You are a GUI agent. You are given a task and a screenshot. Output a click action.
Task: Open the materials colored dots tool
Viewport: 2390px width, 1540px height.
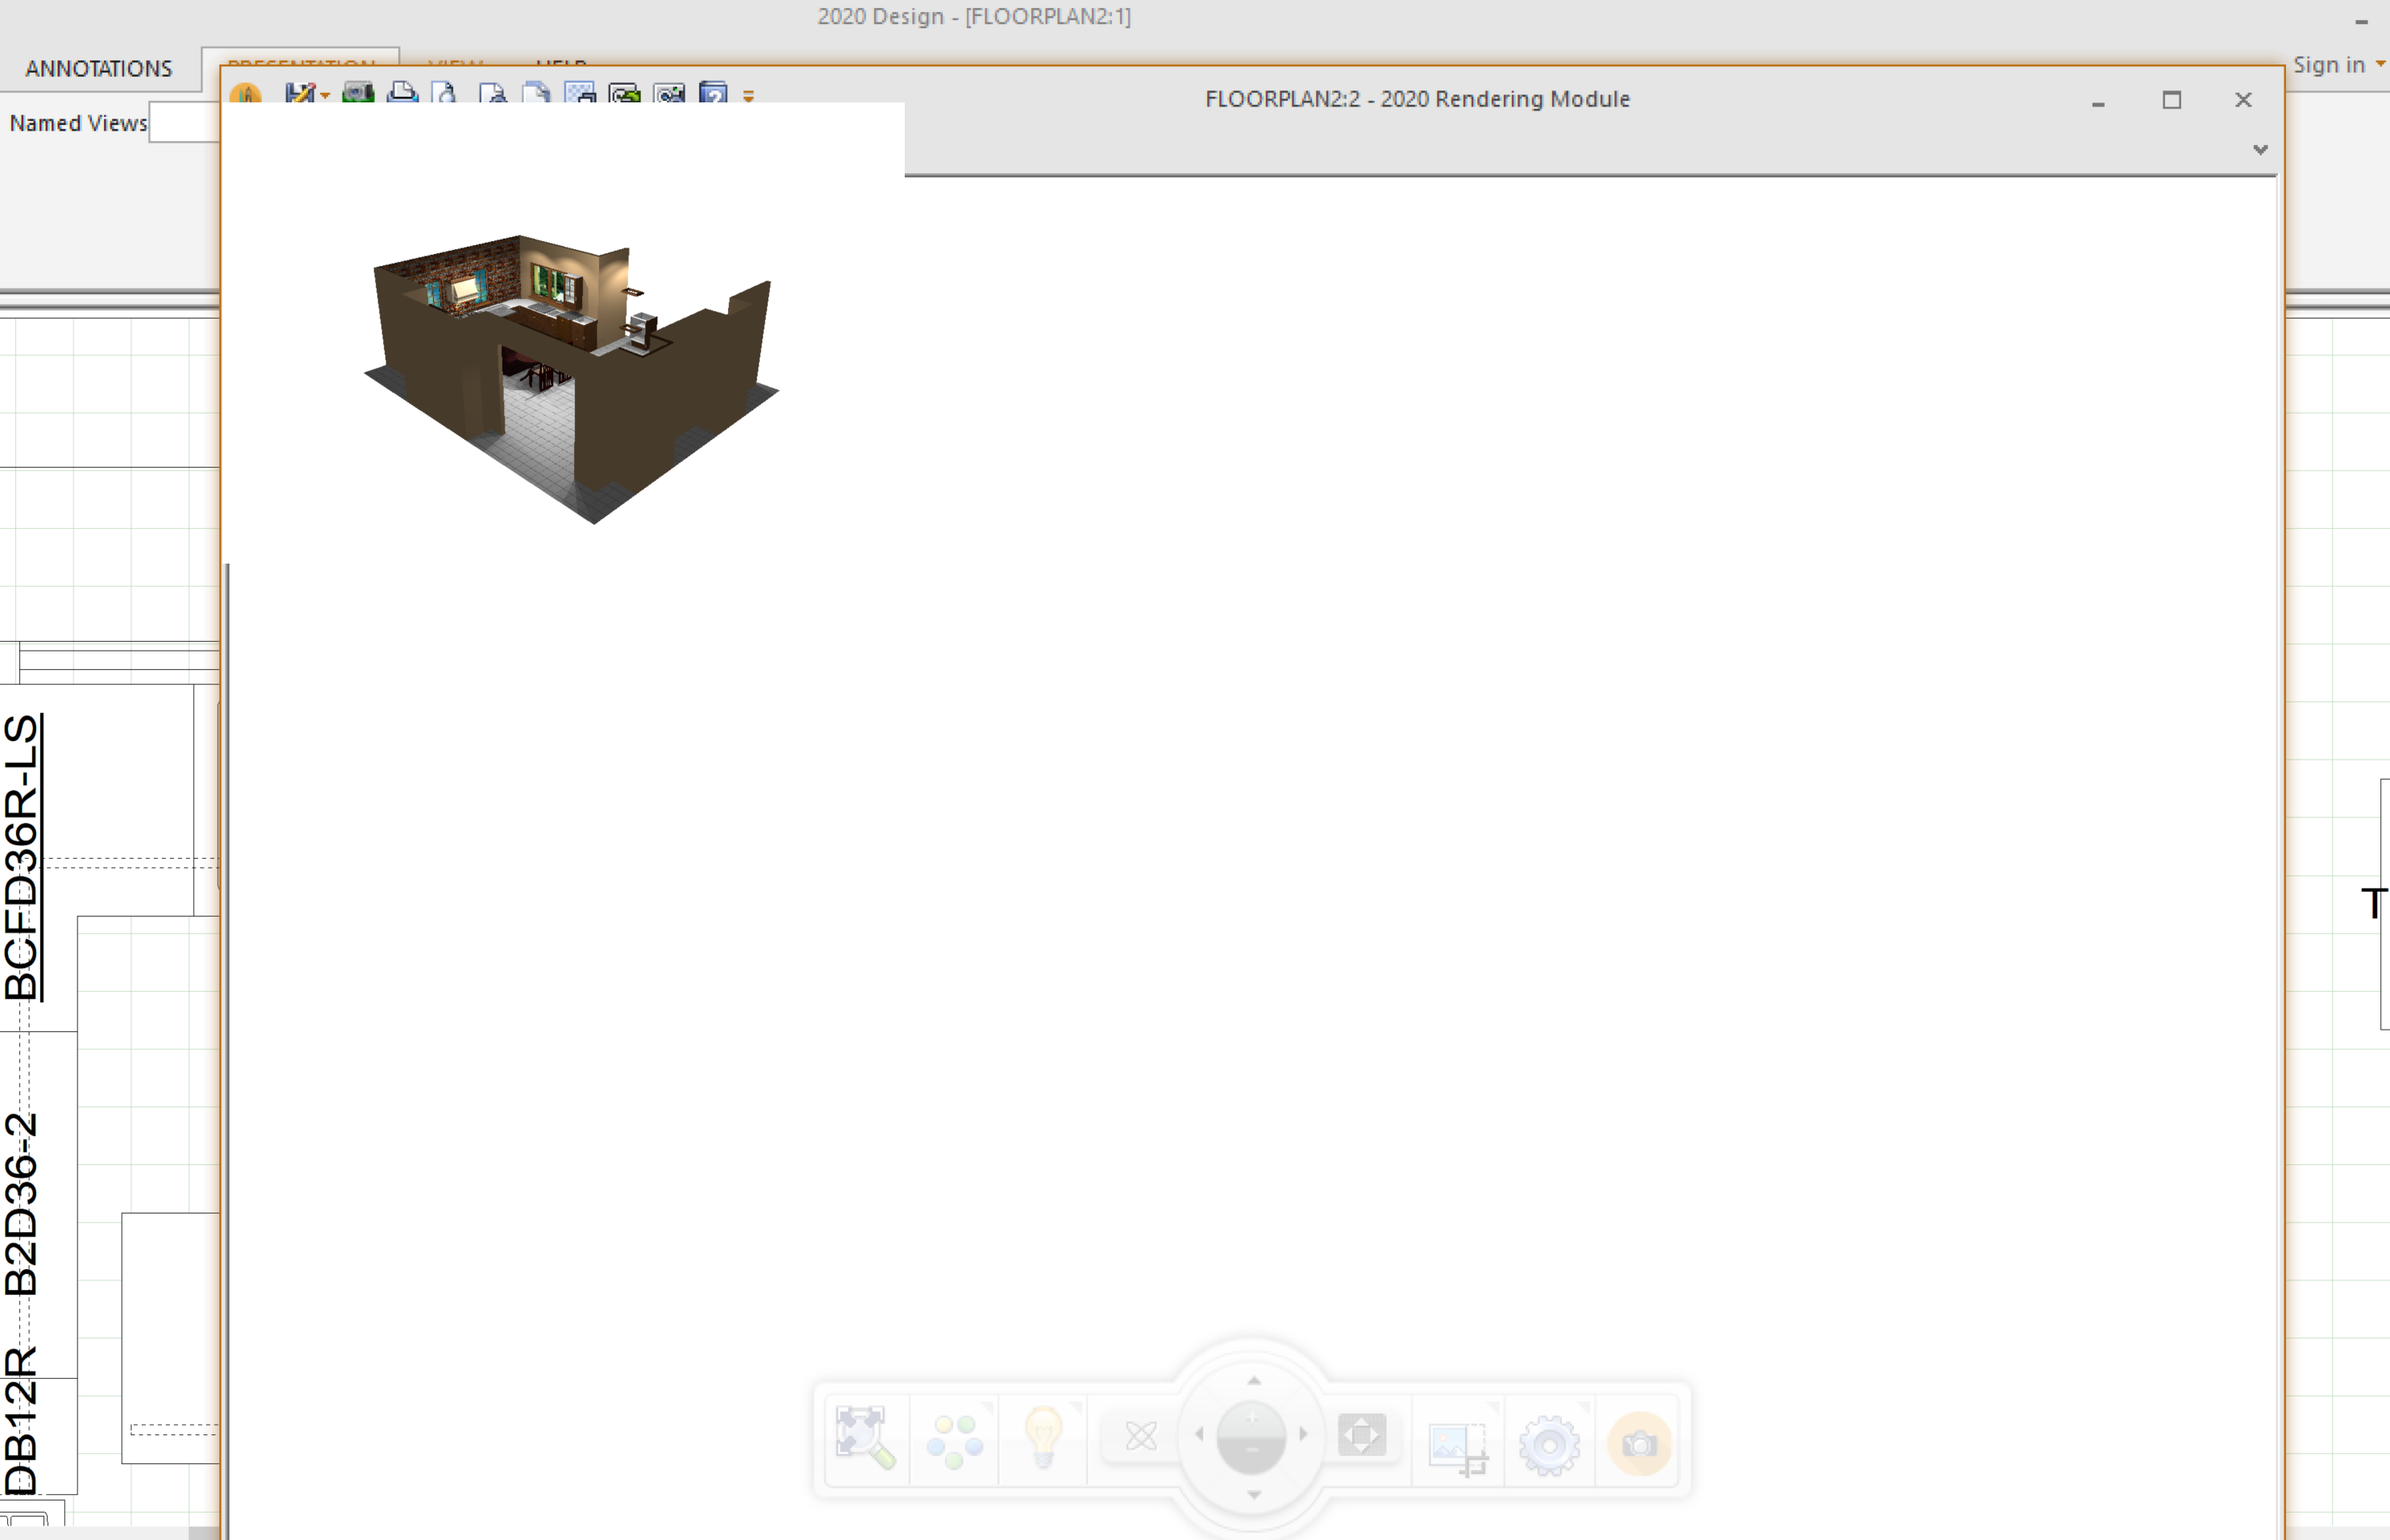tap(955, 1440)
